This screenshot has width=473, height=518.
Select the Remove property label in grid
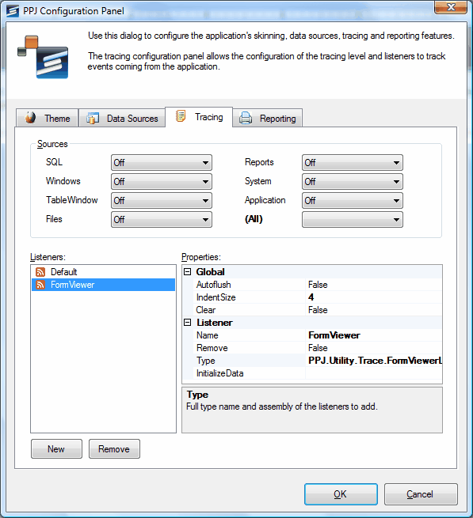click(x=212, y=348)
